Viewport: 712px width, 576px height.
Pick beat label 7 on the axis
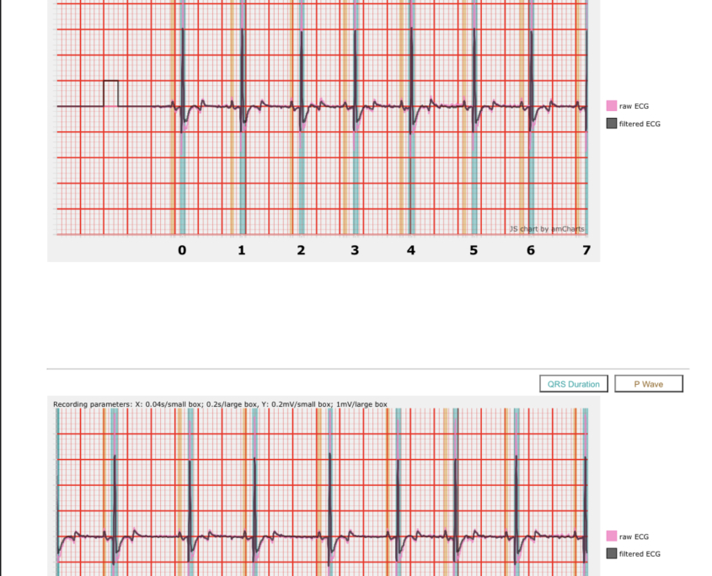[586, 250]
